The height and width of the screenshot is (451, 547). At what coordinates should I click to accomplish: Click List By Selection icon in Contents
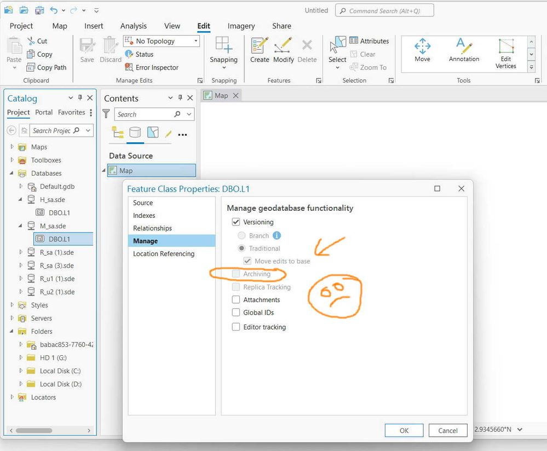coord(153,132)
